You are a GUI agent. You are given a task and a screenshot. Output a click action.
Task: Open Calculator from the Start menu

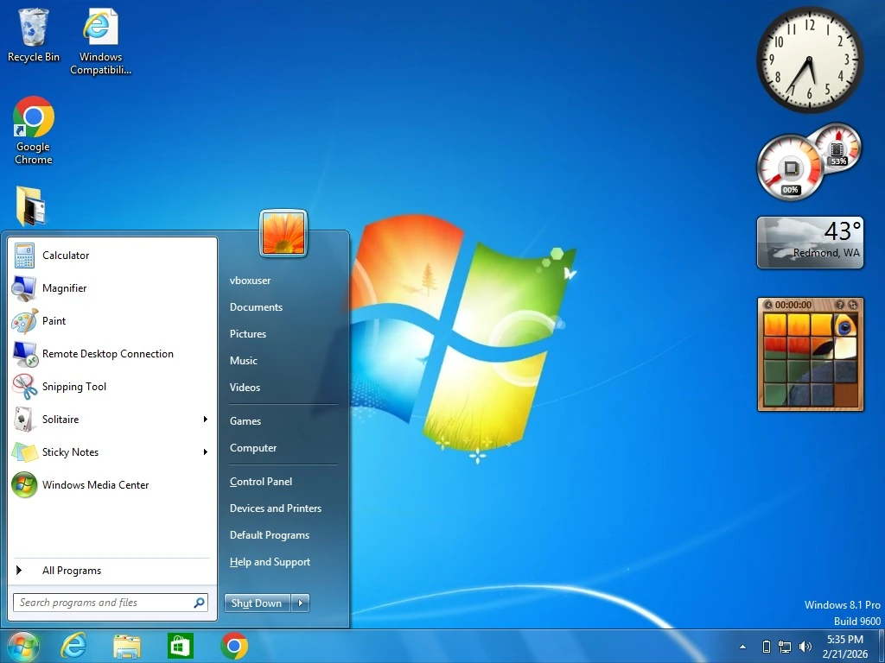(x=66, y=256)
